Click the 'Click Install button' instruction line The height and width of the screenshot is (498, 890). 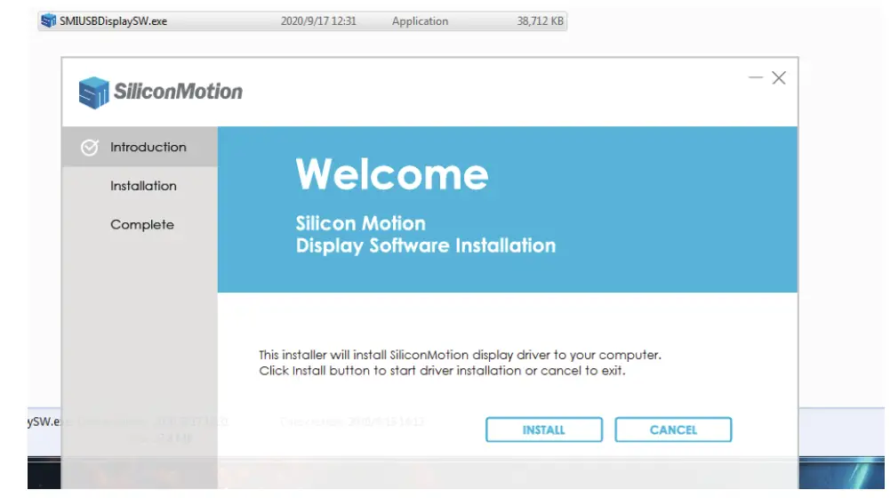[x=442, y=371]
